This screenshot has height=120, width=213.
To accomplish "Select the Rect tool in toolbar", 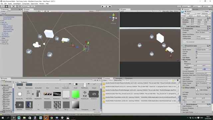I will [x=17, y=6].
